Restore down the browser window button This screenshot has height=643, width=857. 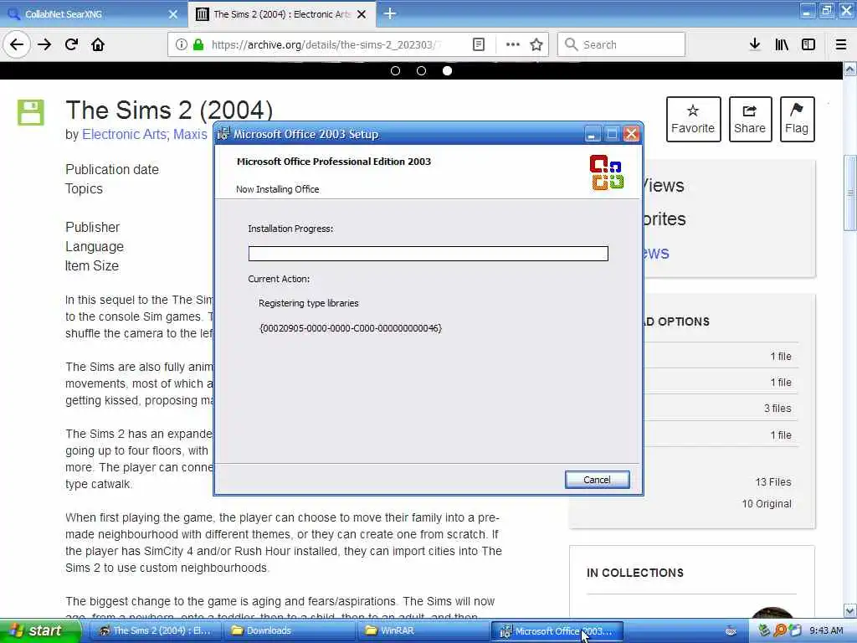coord(826,10)
